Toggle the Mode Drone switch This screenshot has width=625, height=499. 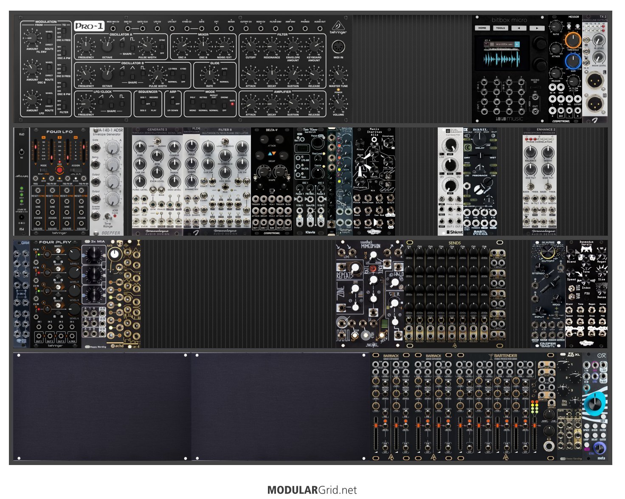tap(224, 104)
